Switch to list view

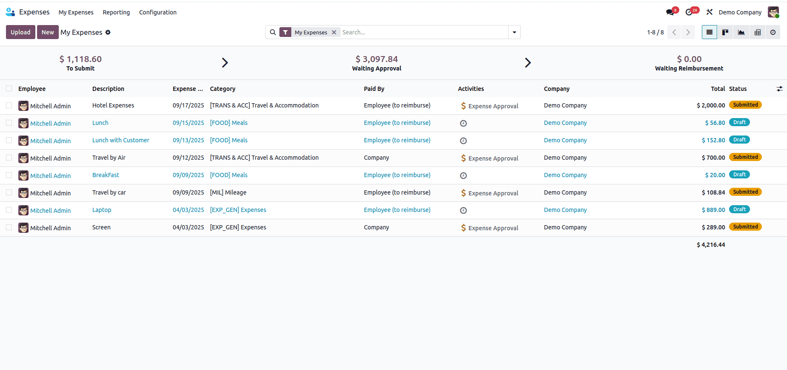(x=709, y=32)
